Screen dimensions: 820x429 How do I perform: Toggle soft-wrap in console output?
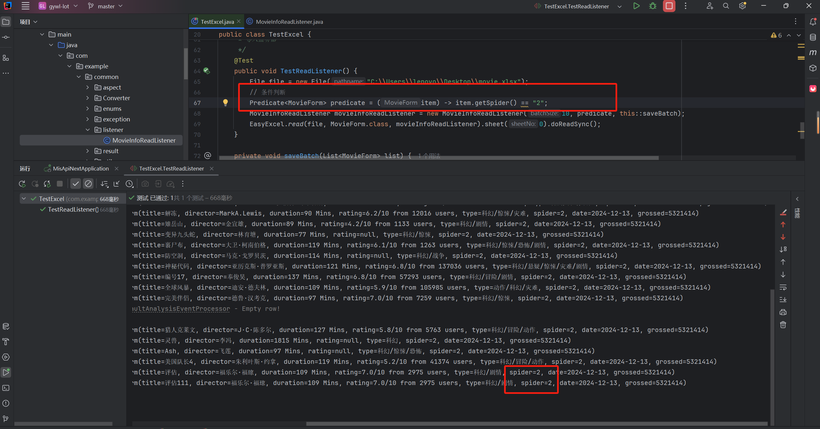(783, 287)
